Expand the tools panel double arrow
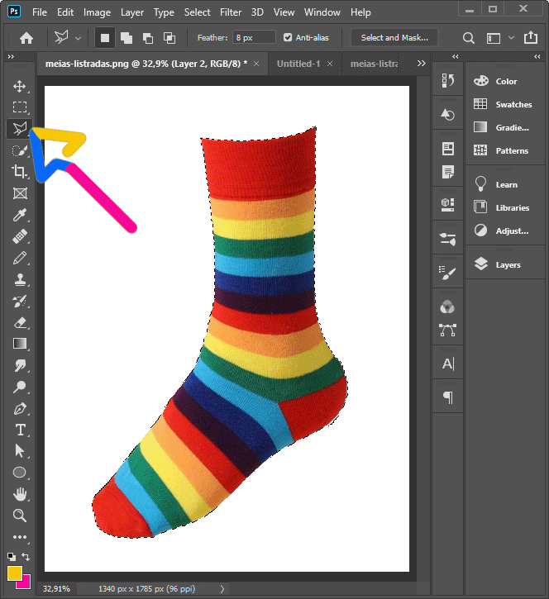Image resolution: width=549 pixels, height=599 pixels. [x=11, y=56]
